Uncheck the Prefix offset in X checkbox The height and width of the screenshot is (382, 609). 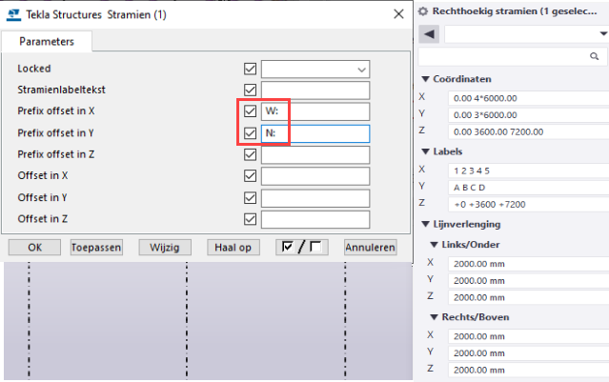pos(250,111)
